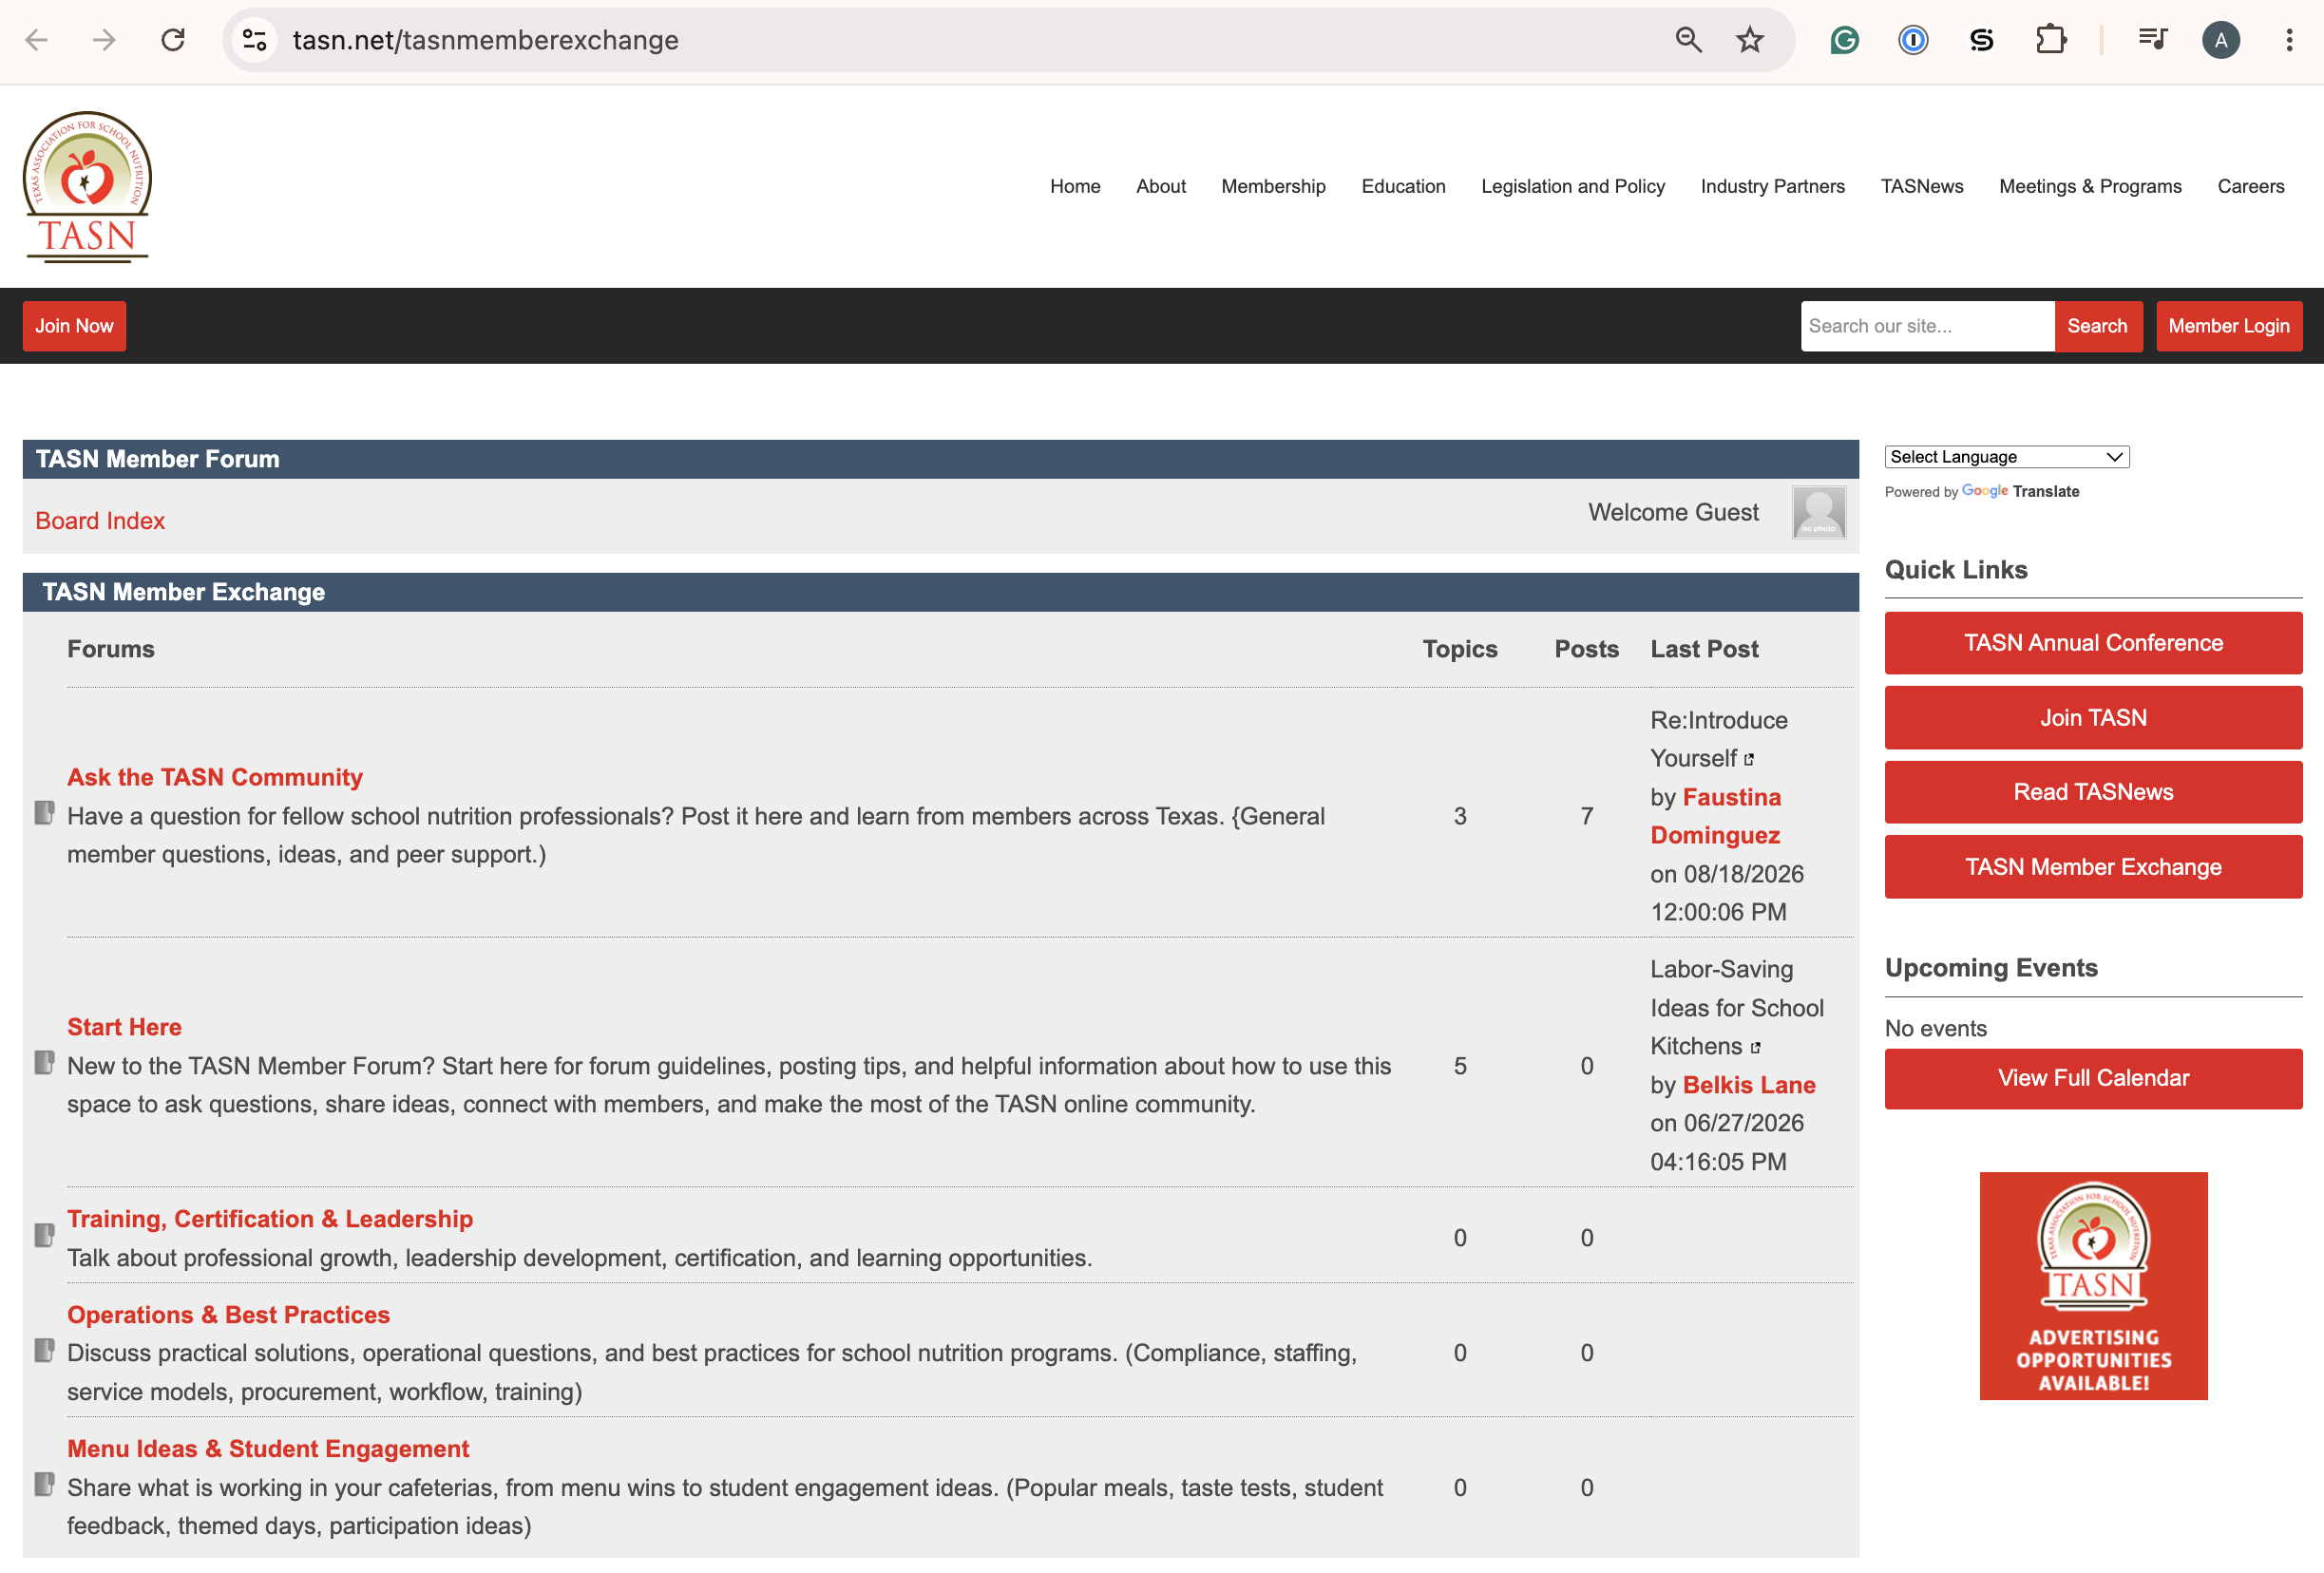Open Chrome's three-dot menu
The height and width of the screenshot is (1573, 2324).
click(2288, 40)
